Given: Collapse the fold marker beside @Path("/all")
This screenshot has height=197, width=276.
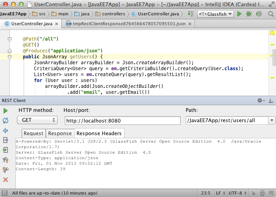Looking at the screenshot, I should coord(10,39).
